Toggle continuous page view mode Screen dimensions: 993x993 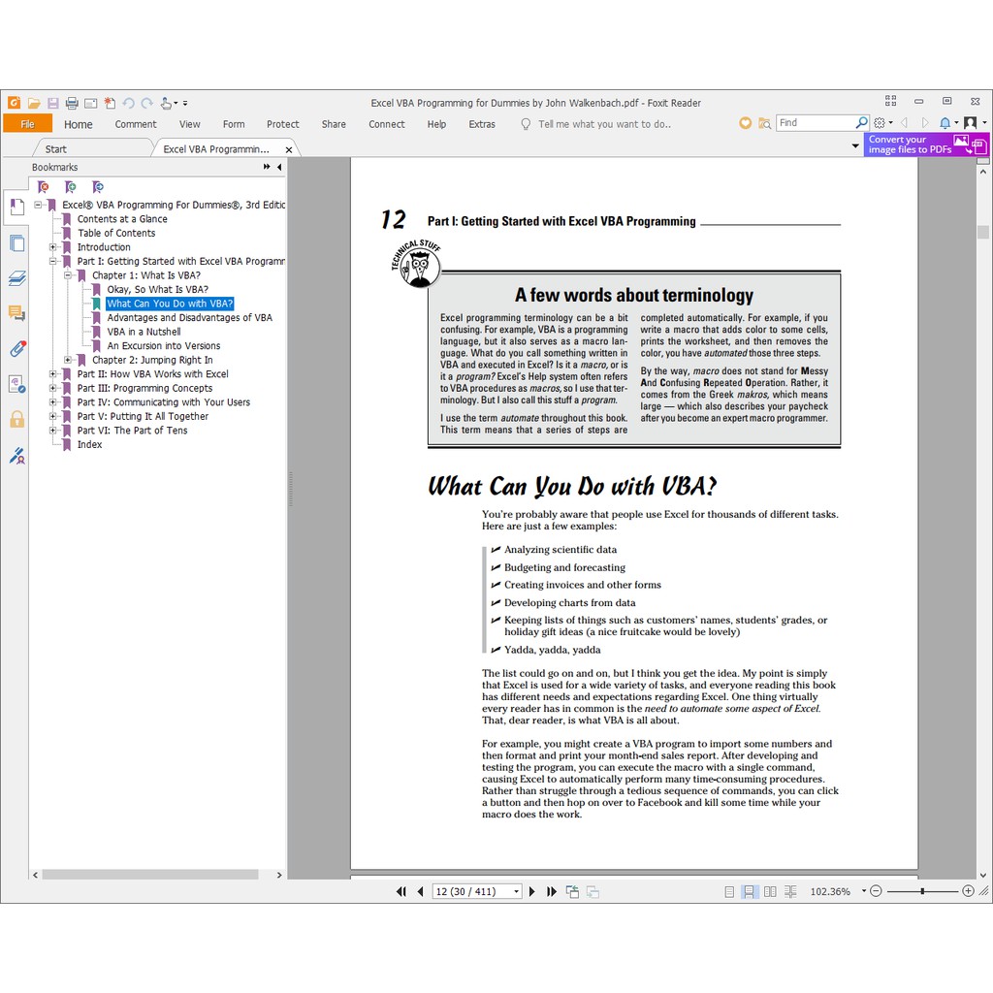click(x=750, y=891)
